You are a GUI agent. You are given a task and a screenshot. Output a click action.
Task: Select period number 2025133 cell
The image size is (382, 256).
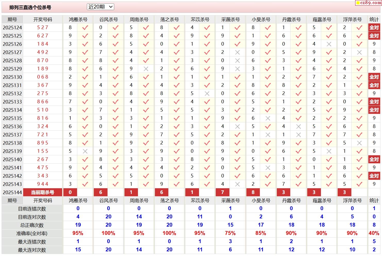coord(12,102)
